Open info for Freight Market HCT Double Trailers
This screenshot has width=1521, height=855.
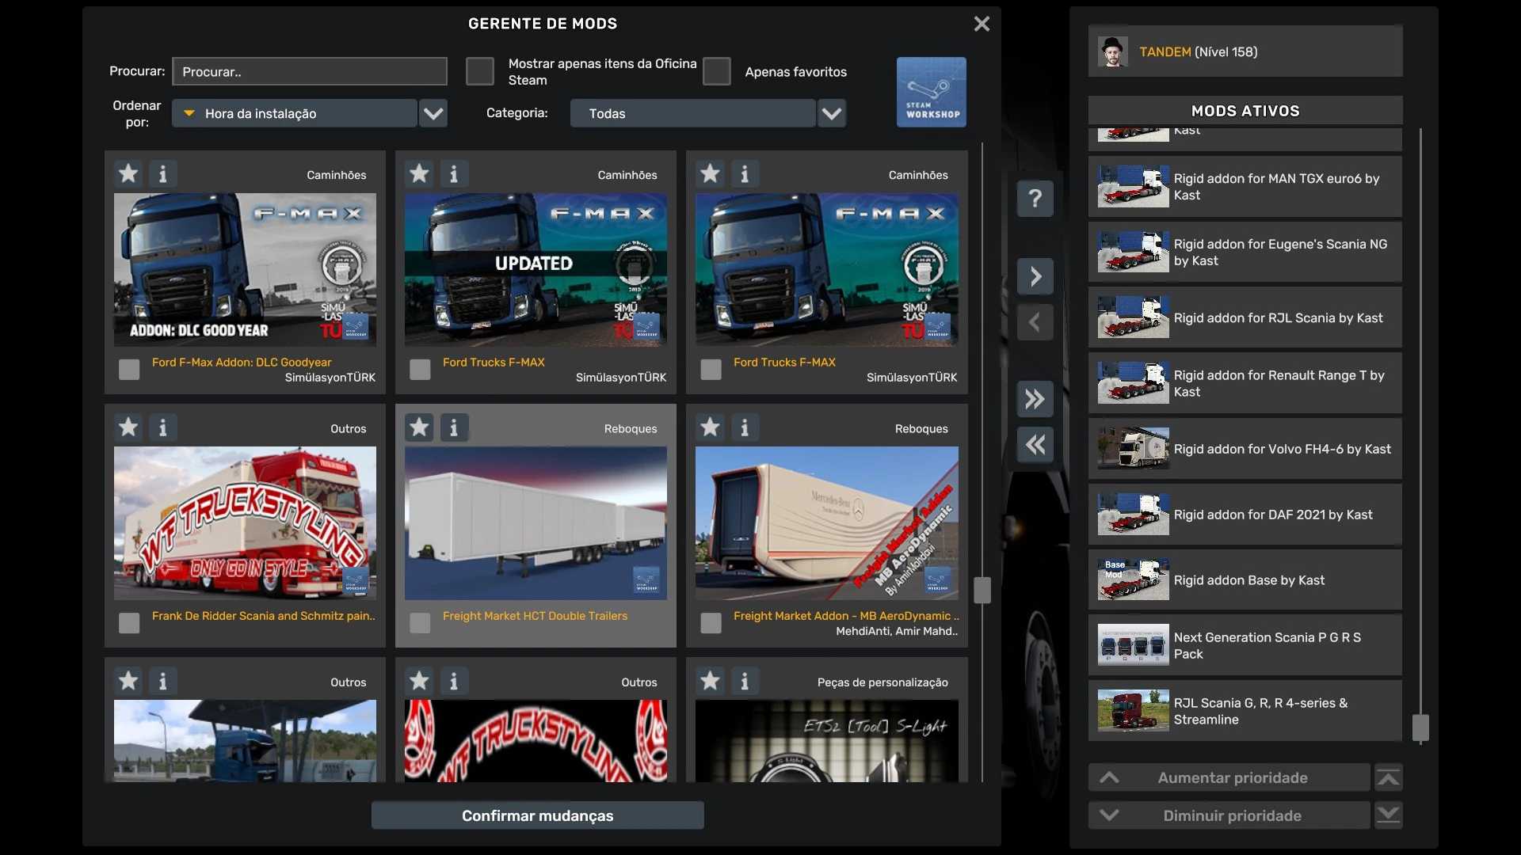click(x=454, y=427)
